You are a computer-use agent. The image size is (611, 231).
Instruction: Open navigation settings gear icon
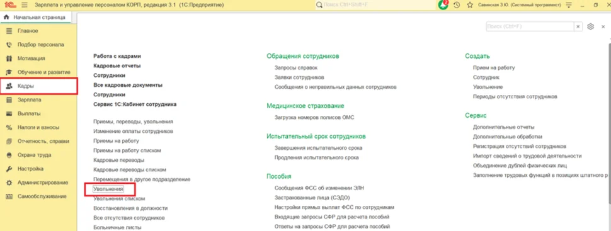(x=590, y=26)
